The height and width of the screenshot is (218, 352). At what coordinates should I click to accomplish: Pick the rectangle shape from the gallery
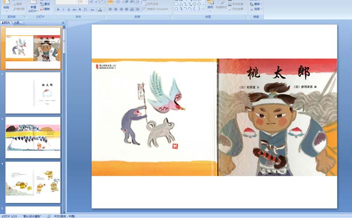[177, 4]
